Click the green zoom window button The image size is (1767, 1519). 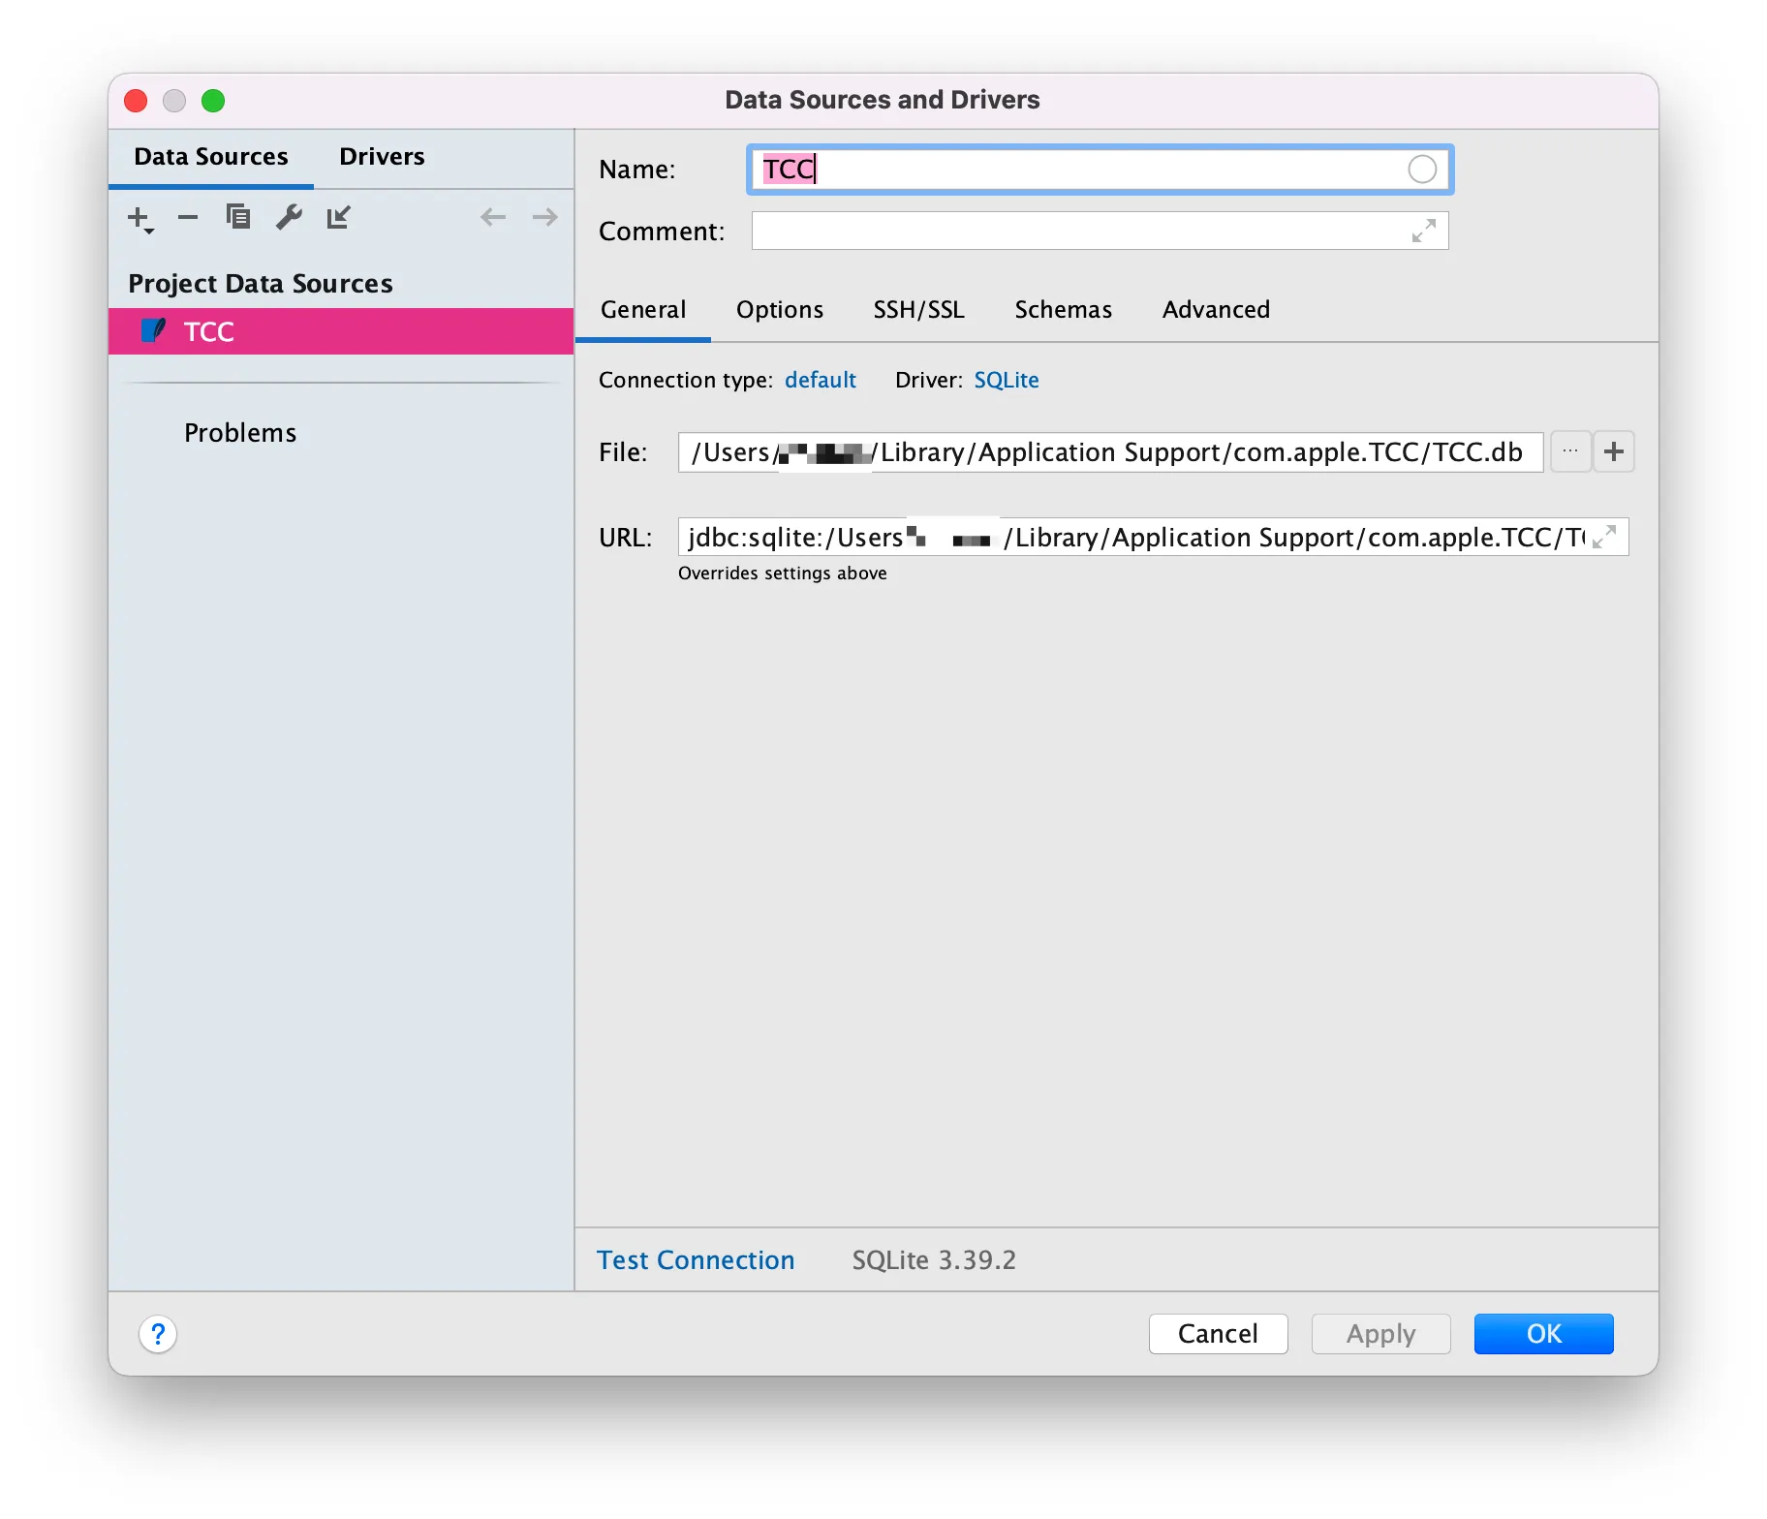tap(213, 101)
